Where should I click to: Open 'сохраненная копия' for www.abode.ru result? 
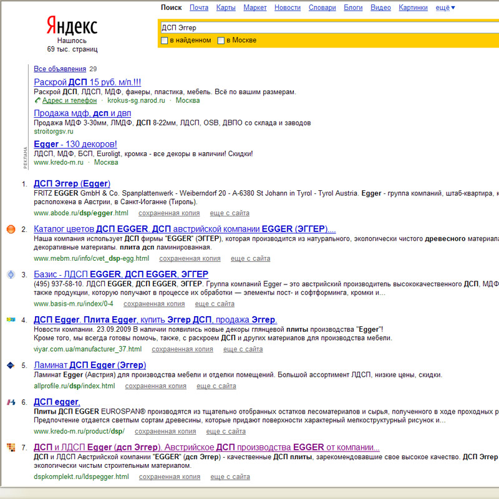(169, 213)
